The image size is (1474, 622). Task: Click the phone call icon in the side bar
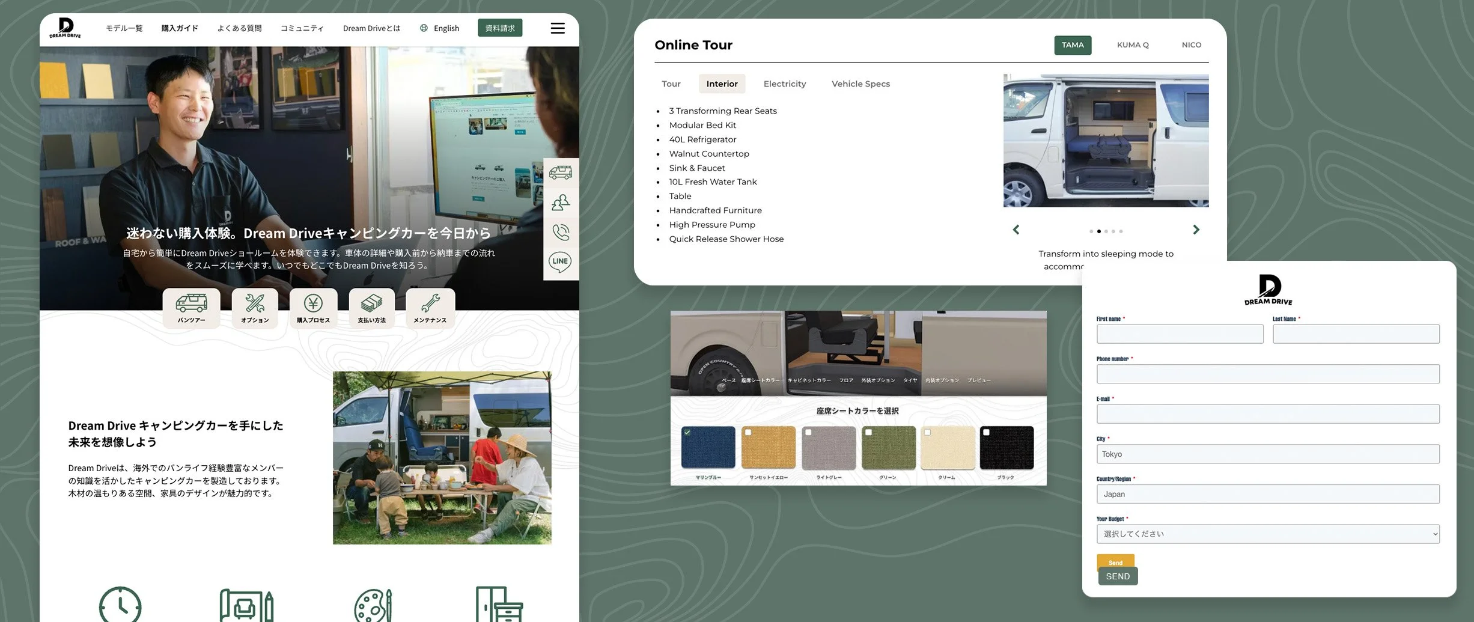[x=561, y=232]
